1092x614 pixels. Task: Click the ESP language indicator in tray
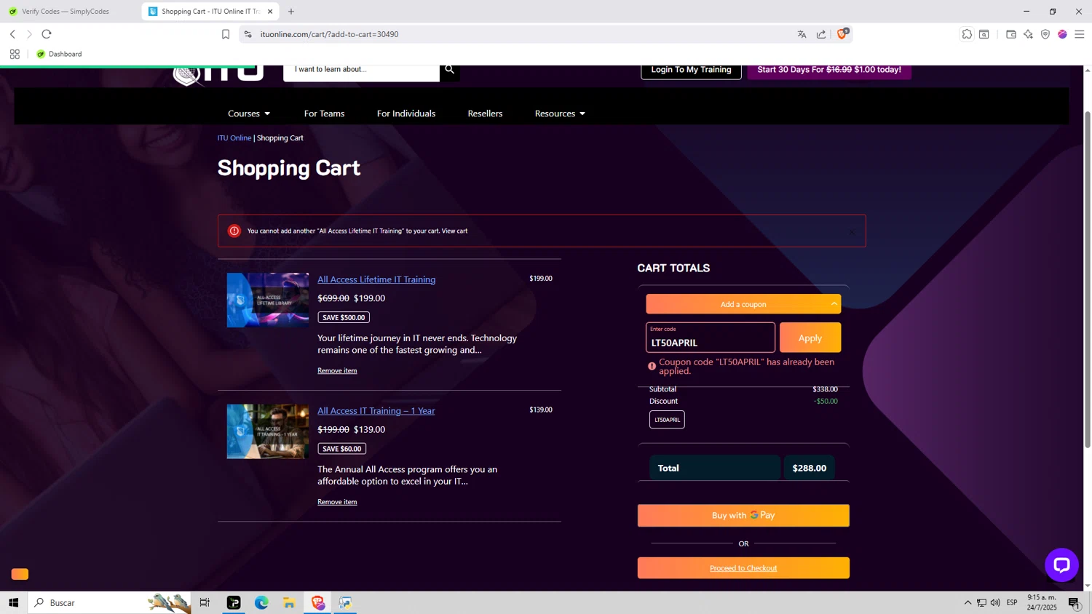[x=1012, y=602]
